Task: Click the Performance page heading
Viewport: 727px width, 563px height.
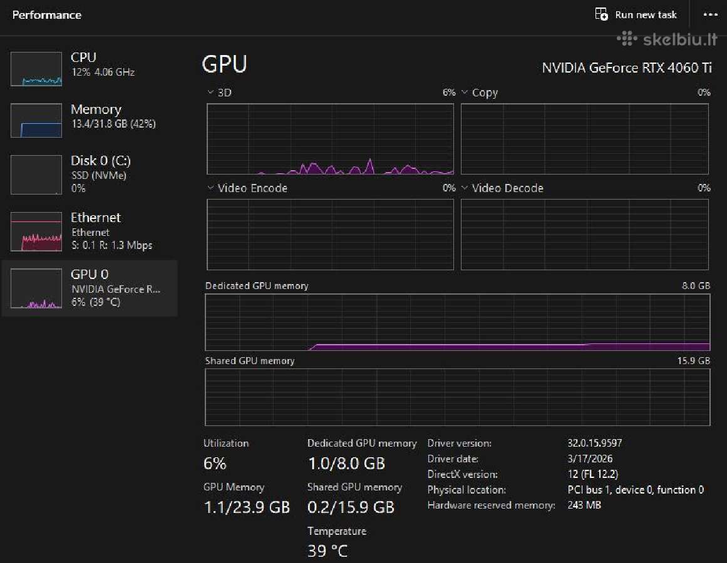Action: click(47, 15)
